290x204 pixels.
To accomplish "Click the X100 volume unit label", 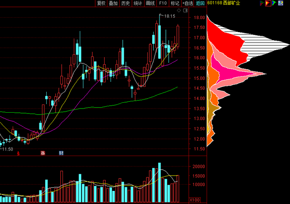I will (194, 200).
